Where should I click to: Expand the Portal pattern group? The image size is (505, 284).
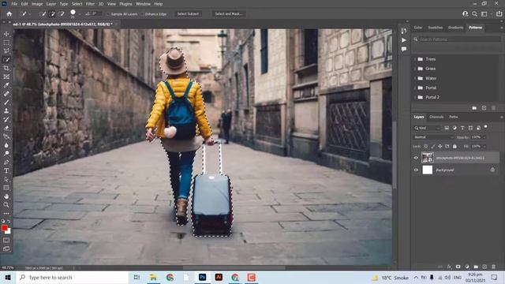click(x=415, y=88)
